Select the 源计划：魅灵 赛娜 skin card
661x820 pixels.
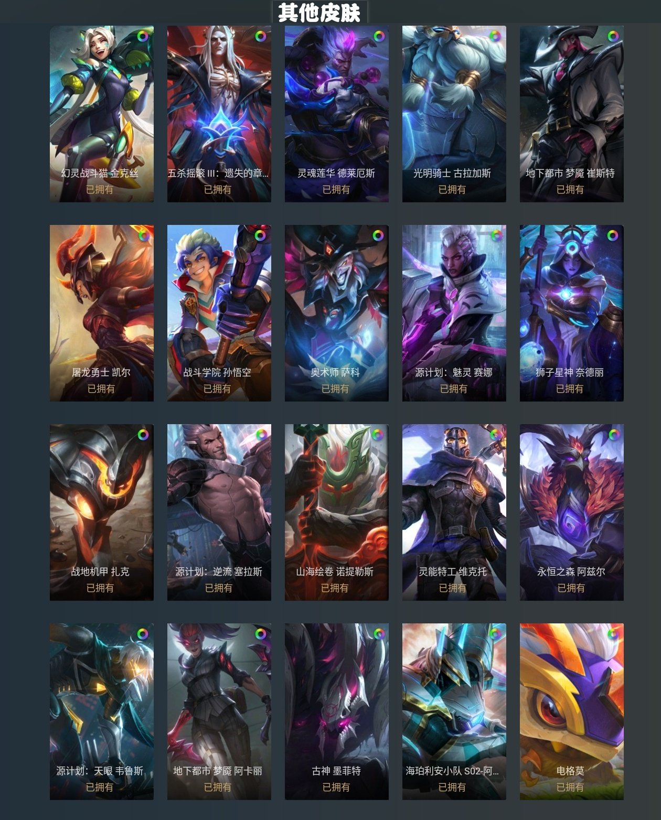(x=454, y=313)
